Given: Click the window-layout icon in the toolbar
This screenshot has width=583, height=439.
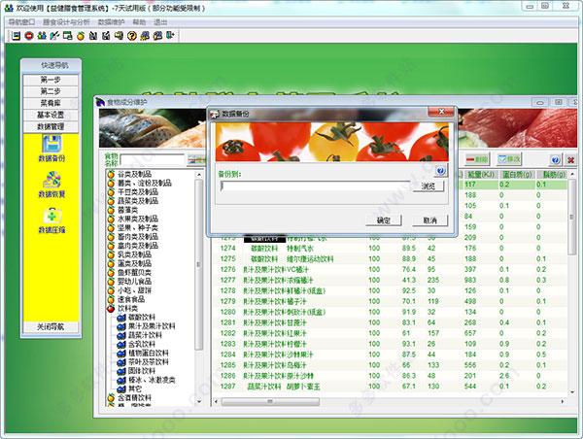Looking at the screenshot, I should (x=68, y=36).
